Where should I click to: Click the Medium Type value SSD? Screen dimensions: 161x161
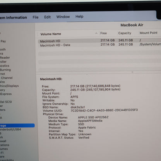tap(81, 124)
